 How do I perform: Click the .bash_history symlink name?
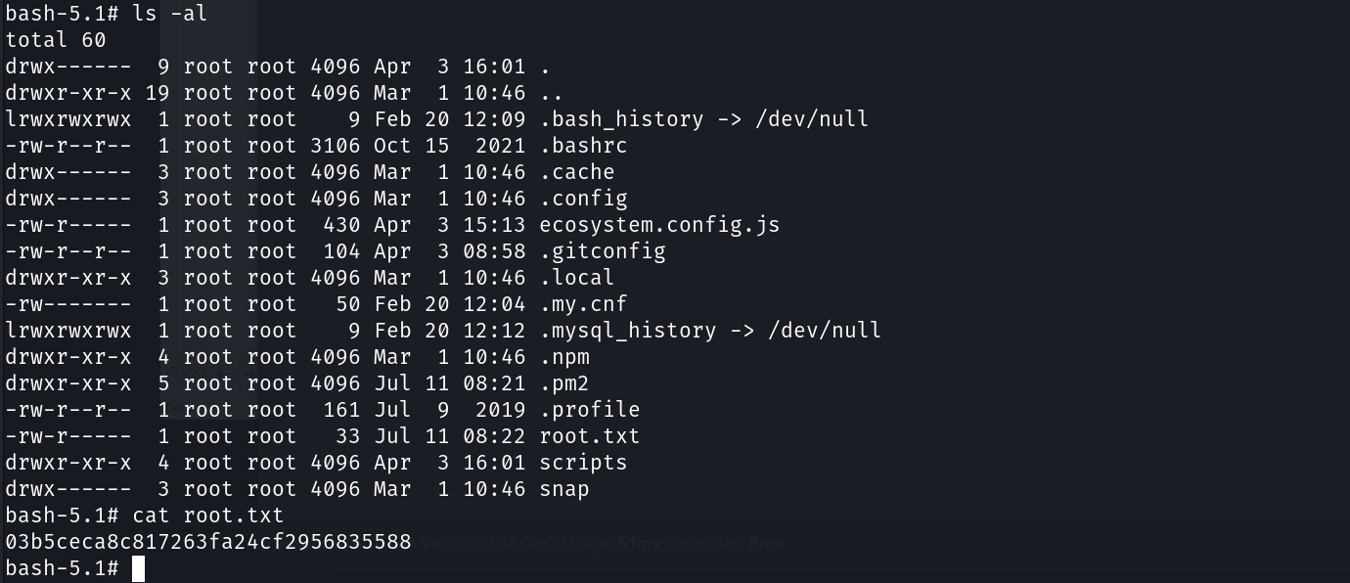pyautogui.click(x=621, y=119)
